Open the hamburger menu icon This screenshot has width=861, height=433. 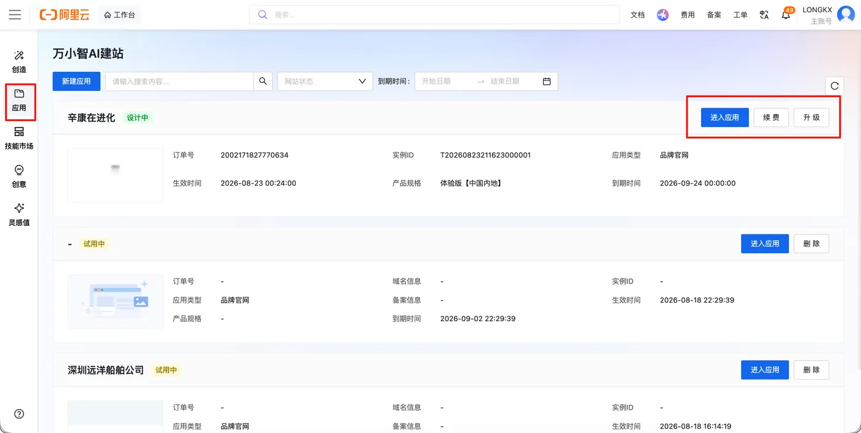click(15, 15)
